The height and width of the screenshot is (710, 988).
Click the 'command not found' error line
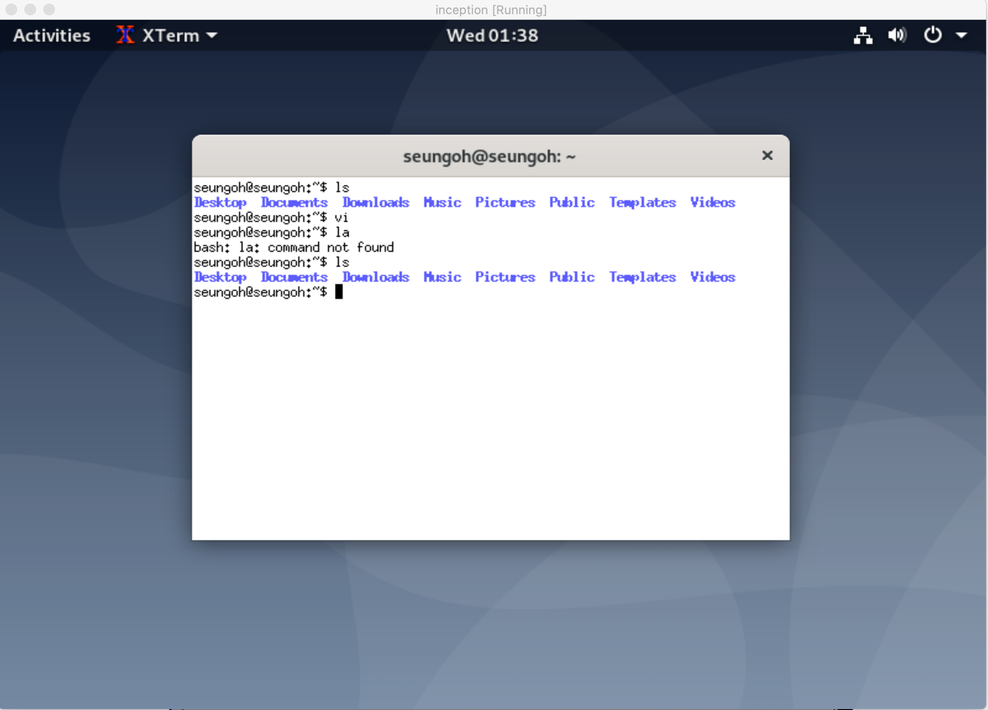(x=293, y=247)
